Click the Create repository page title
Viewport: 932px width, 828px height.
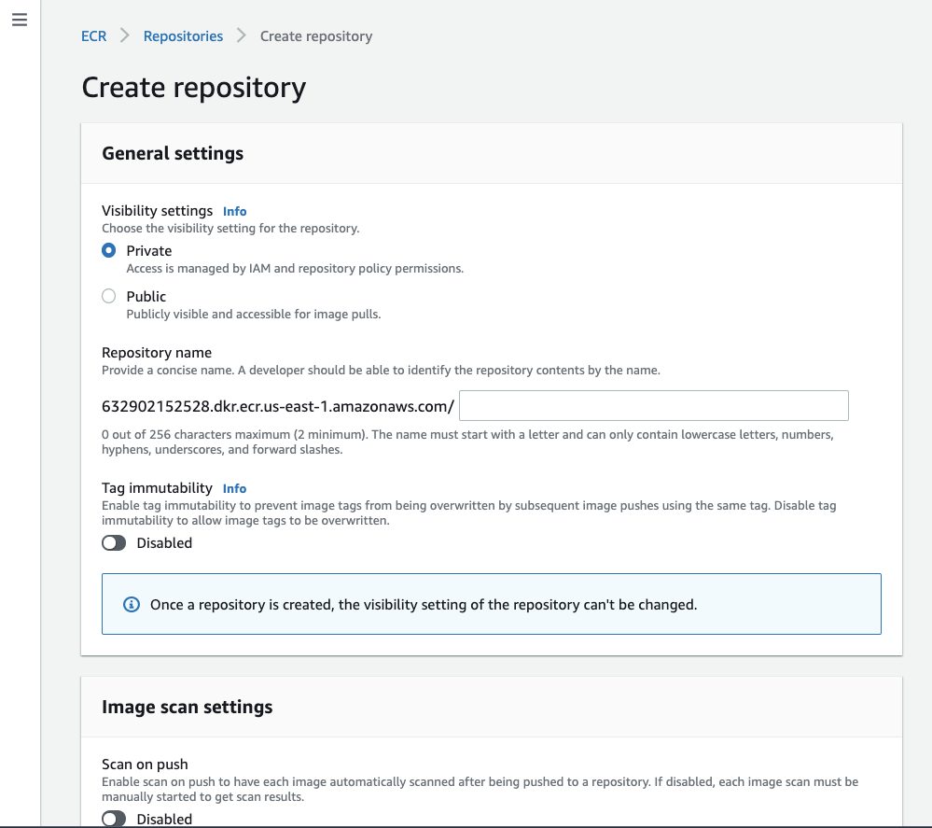[194, 87]
